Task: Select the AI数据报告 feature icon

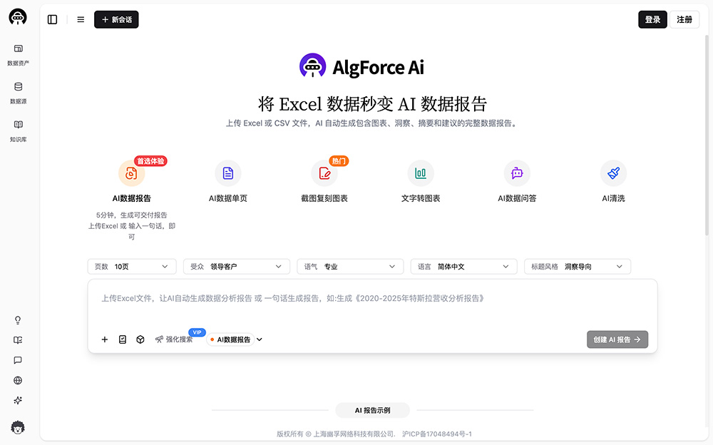Action: [131, 173]
